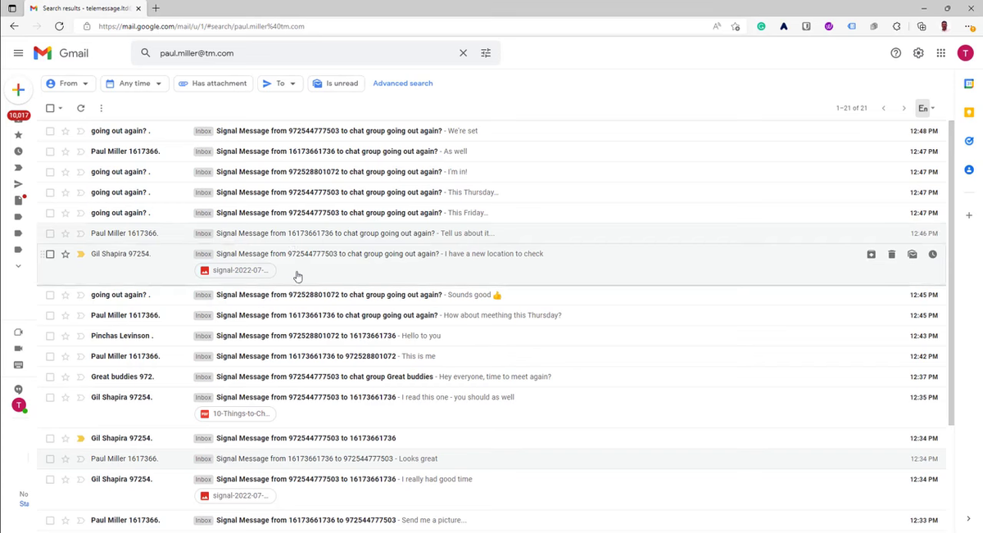Open Gmail settings gear
This screenshot has height=533, width=983.
click(x=918, y=52)
